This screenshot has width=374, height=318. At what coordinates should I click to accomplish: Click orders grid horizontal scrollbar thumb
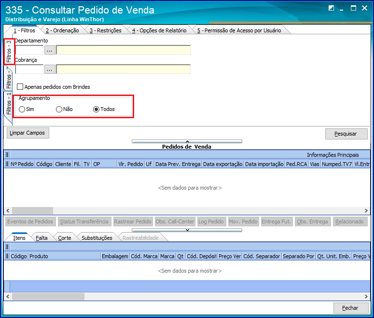click(x=32, y=211)
